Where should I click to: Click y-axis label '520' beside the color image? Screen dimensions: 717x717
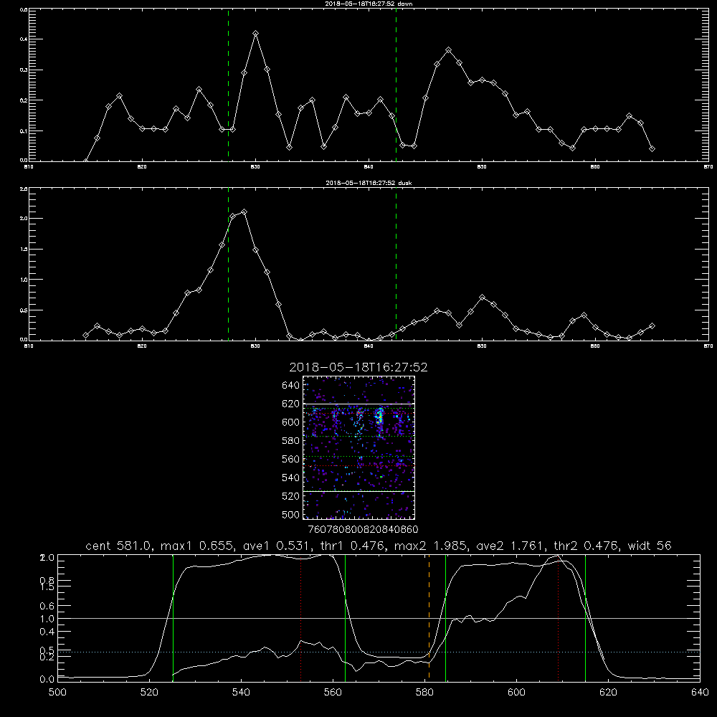[291, 496]
